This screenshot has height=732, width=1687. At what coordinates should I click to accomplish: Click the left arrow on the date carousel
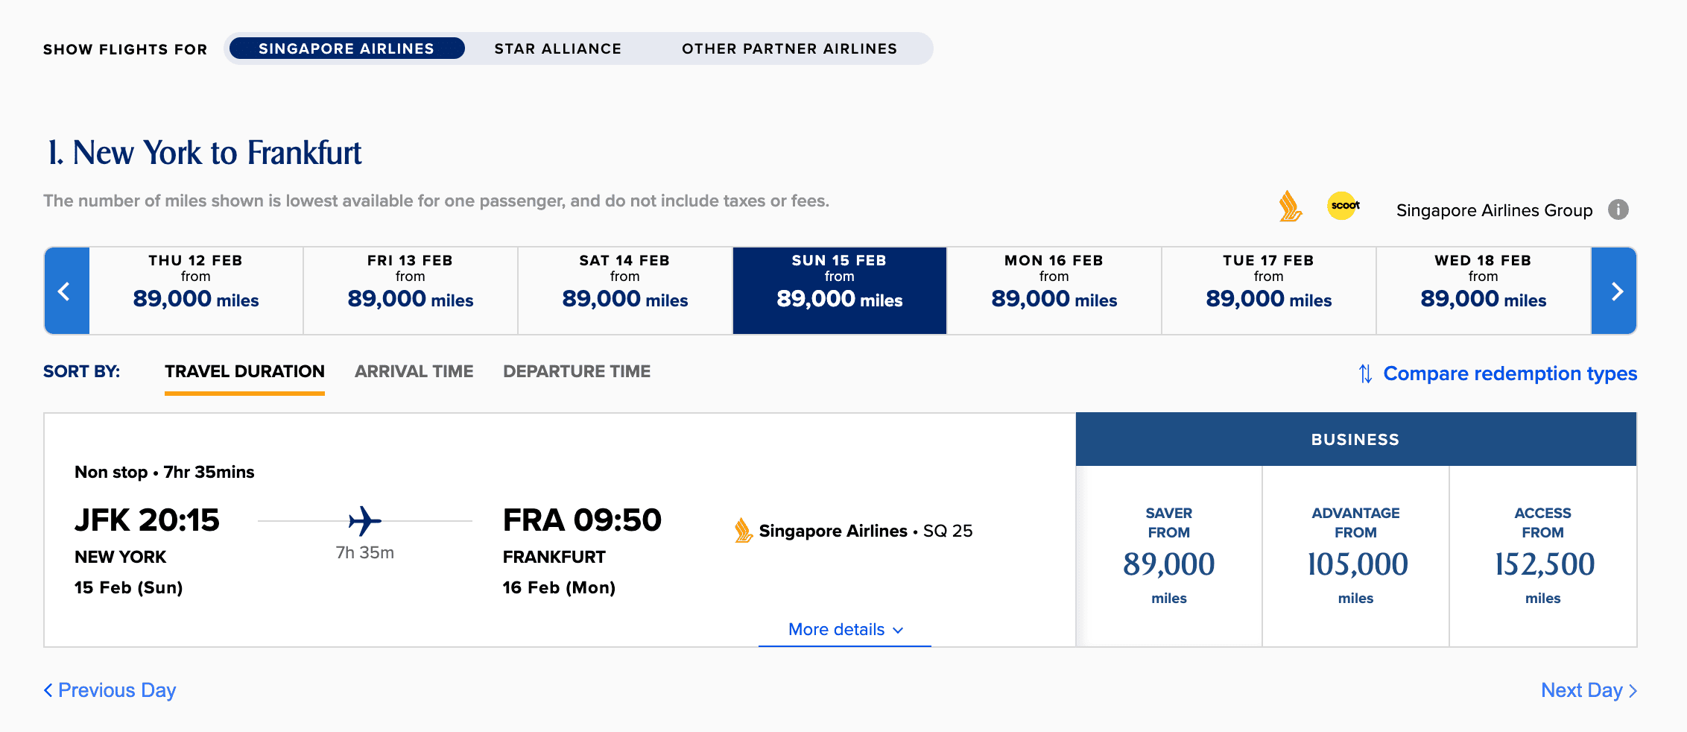(x=66, y=290)
